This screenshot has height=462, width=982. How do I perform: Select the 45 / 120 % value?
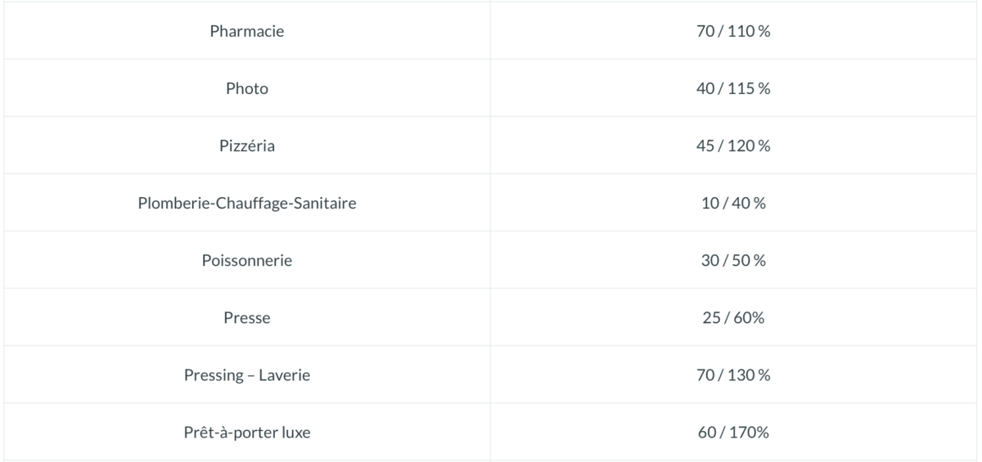pos(733,146)
